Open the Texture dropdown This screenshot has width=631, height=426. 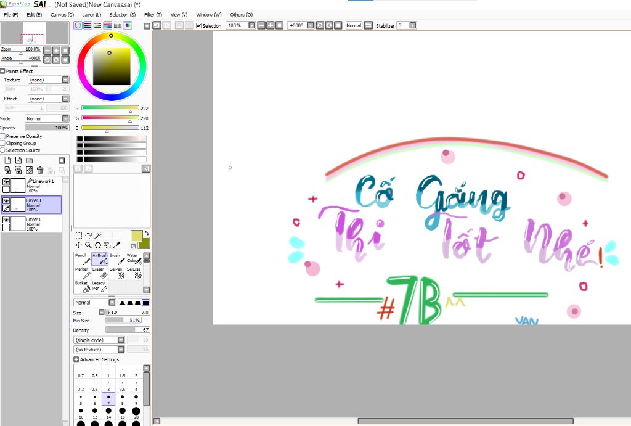[x=49, y=80]
